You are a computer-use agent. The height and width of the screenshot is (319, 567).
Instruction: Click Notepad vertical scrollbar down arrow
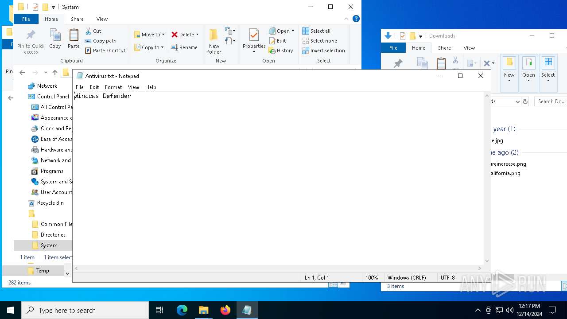[x=487, y=261]
